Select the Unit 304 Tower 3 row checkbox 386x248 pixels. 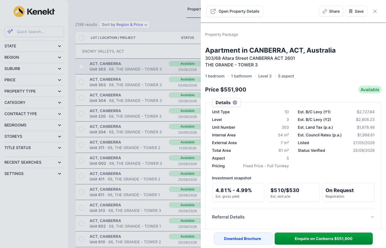coord(81,98)
